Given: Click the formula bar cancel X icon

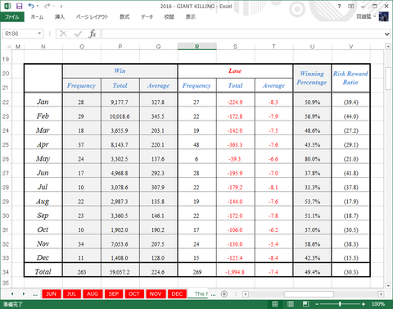Looking at the screenshot, I should tap(63, 34).
